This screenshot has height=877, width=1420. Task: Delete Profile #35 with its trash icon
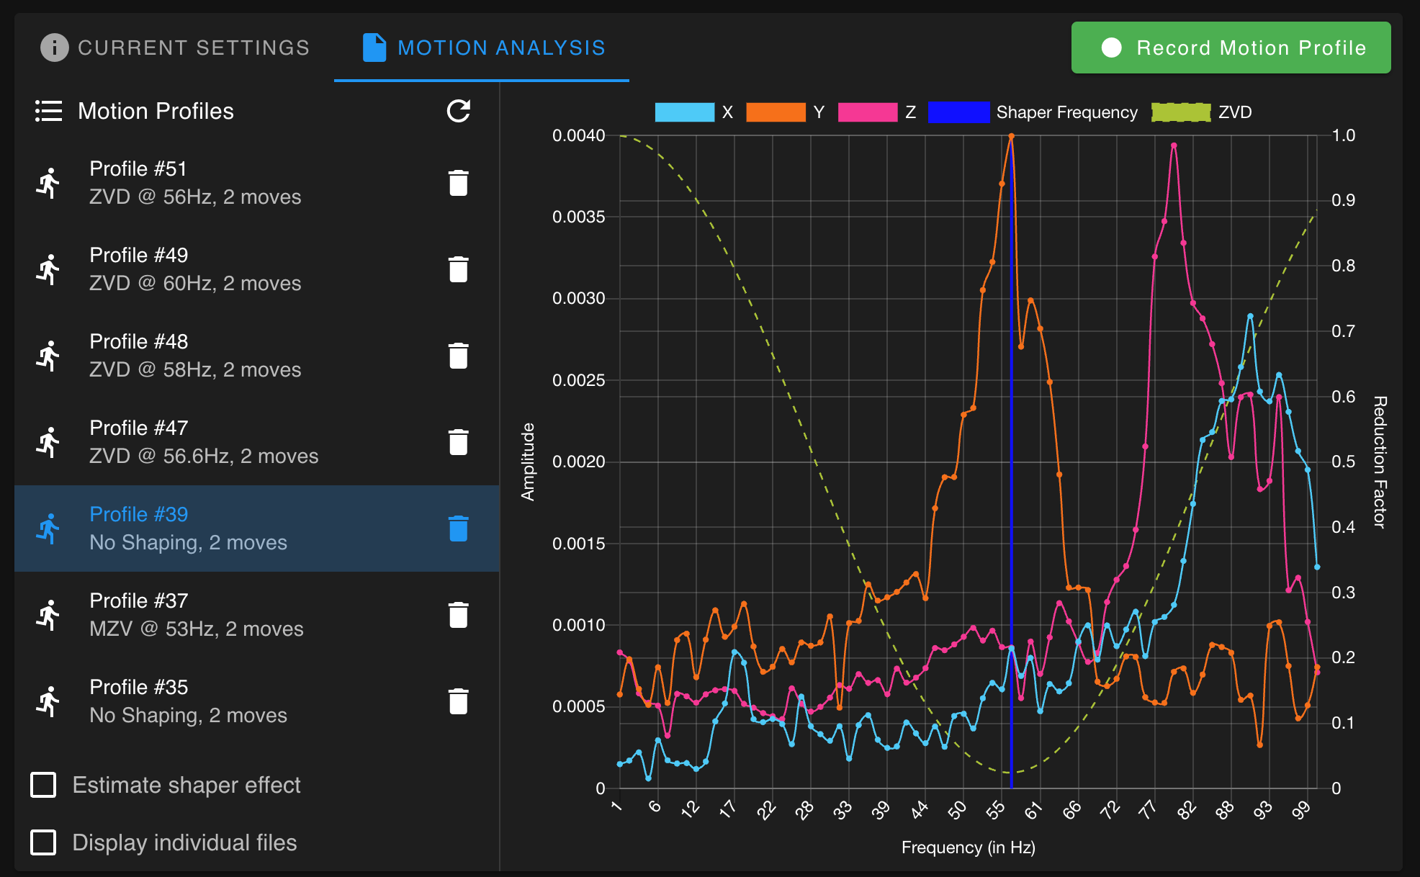tap(458, 701)
